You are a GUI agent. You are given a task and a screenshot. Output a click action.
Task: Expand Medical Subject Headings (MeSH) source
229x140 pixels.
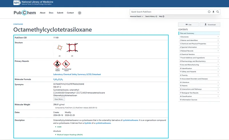(69, 135)
